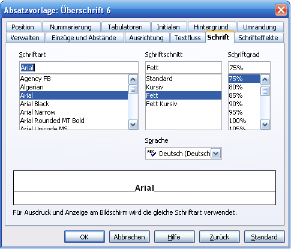Click the font list scroll-down arrow
This screenshot has width=291, height=249.
point(133,125)
